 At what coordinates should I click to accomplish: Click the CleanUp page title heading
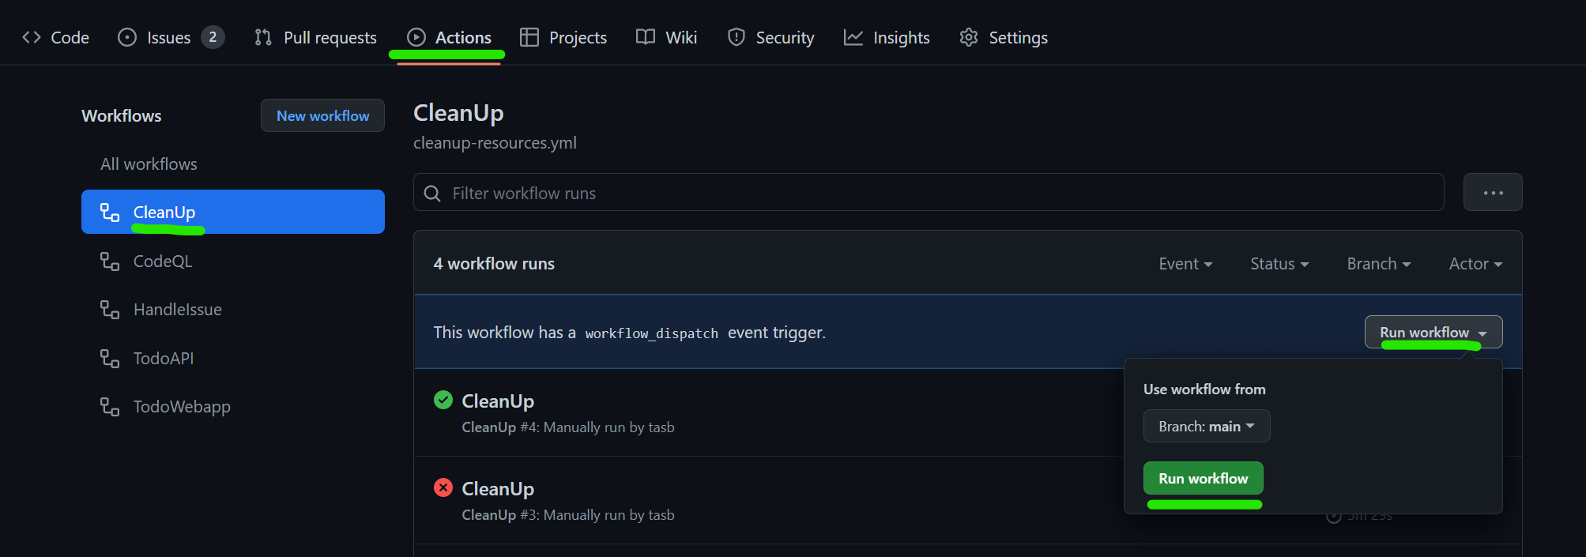[x=458, y=113]
